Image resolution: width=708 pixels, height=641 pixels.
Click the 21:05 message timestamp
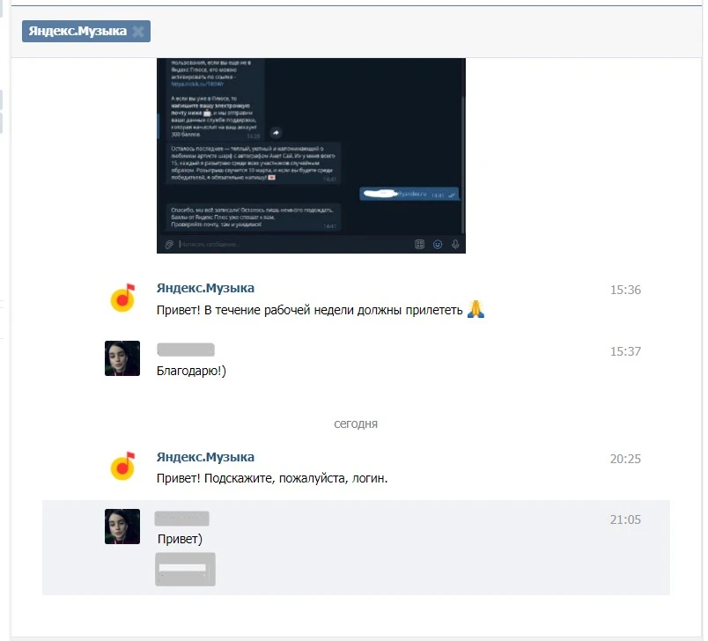(625, 519)
